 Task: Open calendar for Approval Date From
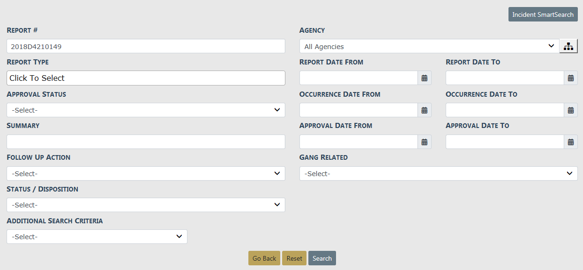coord(424,142)
